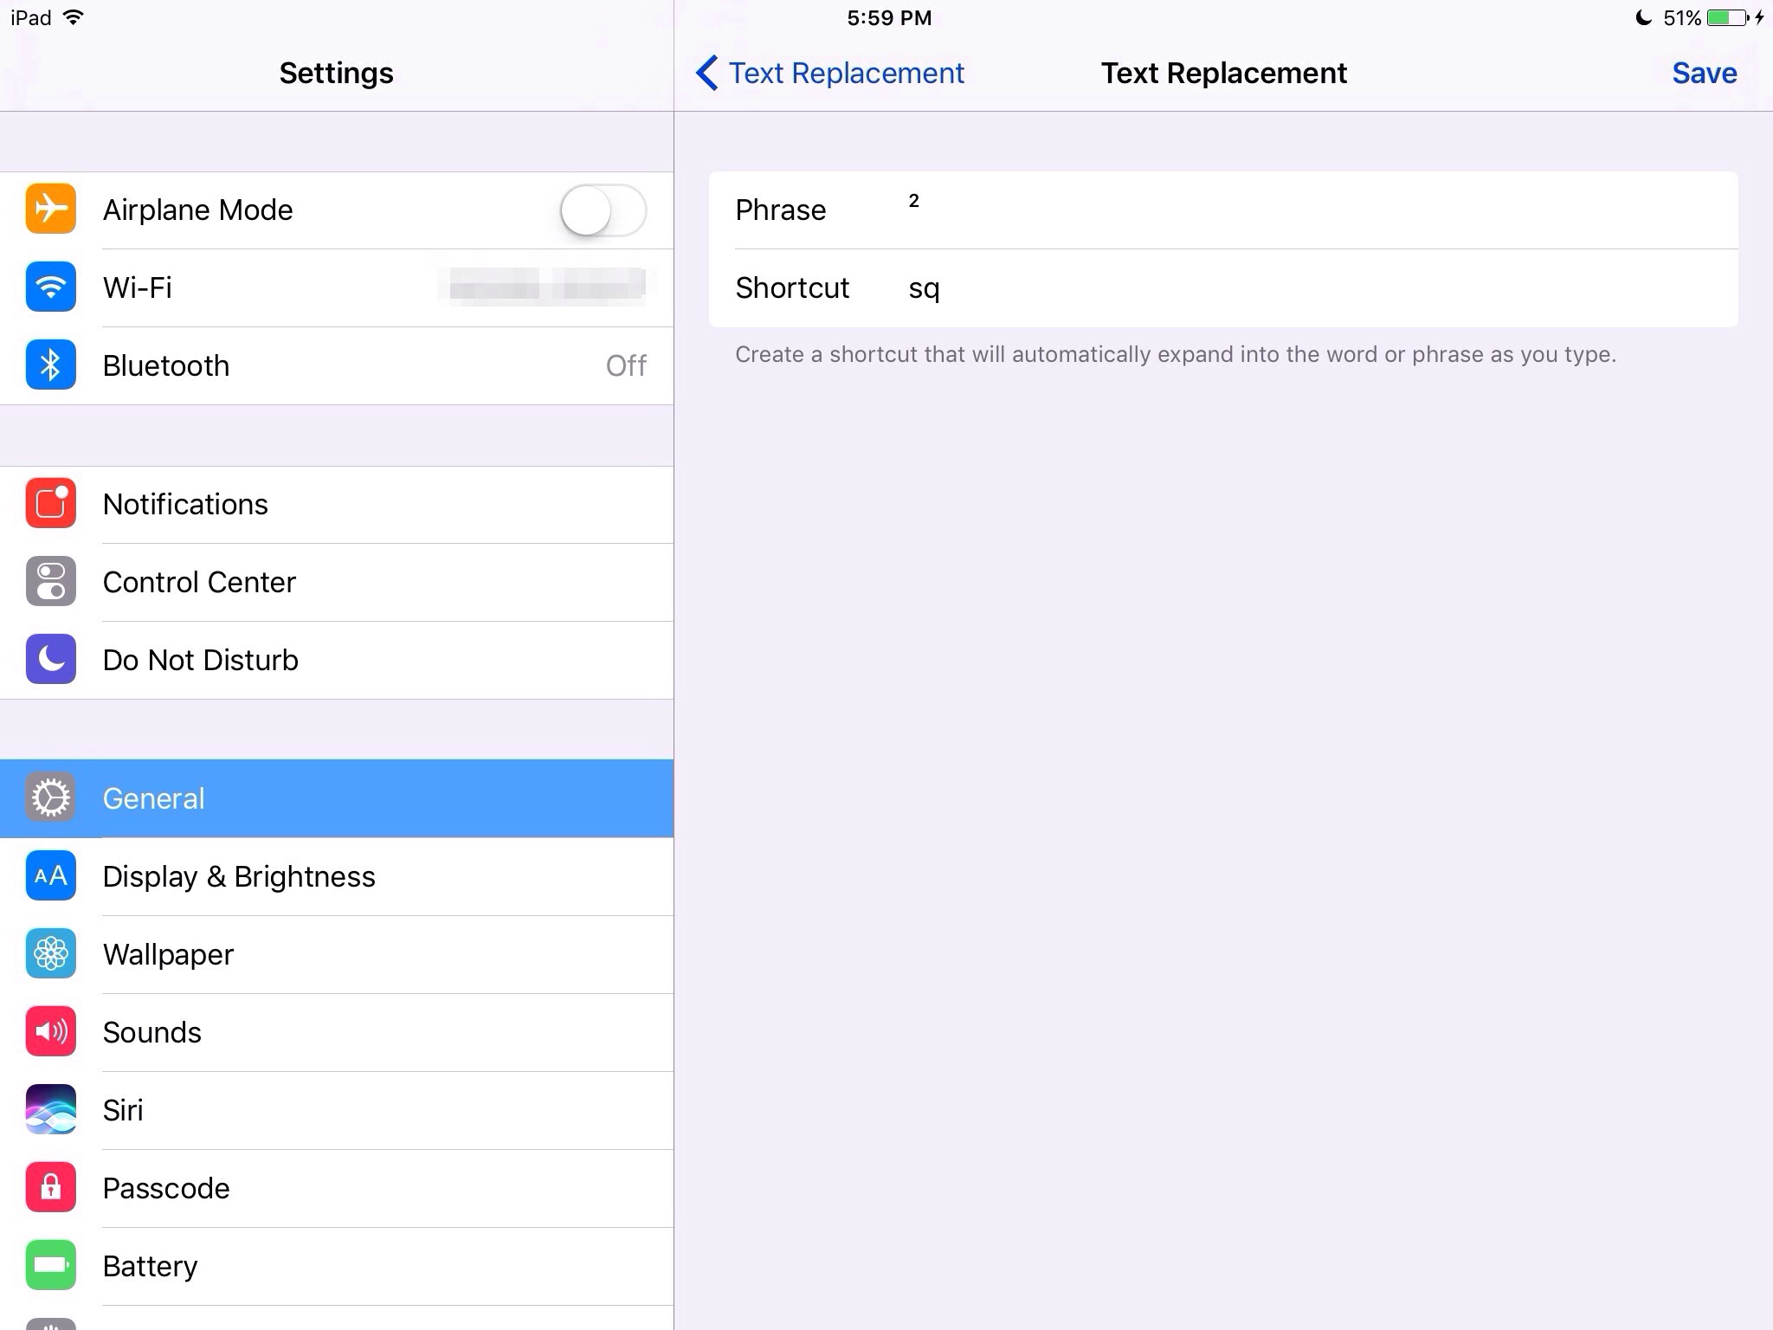Tap the Siri icon
The image size is (1773, 1330).
pos(50,1110)
